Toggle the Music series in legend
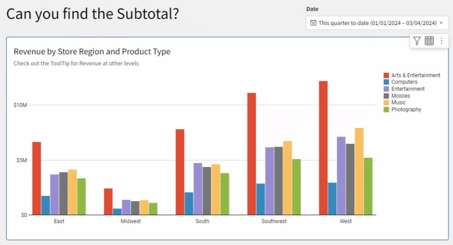Viewport: 453px width, 245px height. [x=398, y=103]
